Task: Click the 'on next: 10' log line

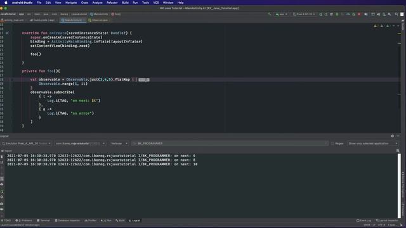Action: tap(102, 164)
